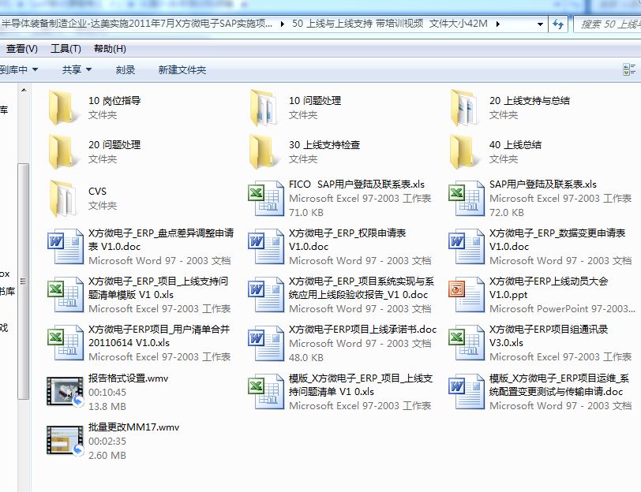The height and width of the screenshot is (492, 641).
Task: Select the folder name 30 上线支持检查
Action: (324, 145)
